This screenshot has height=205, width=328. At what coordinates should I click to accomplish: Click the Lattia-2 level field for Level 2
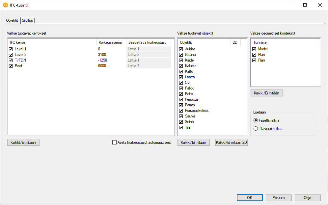tap(149, 55)
